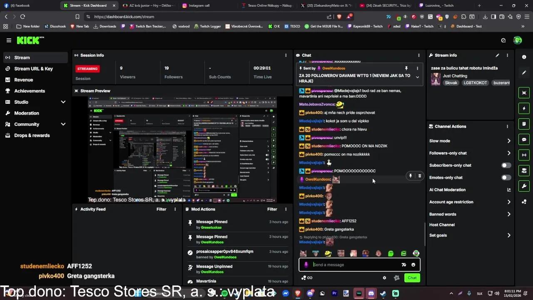
Task: Open Activity Feed Filter dropdown
Action: (162, 209)
